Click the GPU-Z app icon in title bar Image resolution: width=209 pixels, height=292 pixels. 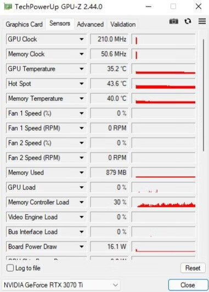pos(8,7)
